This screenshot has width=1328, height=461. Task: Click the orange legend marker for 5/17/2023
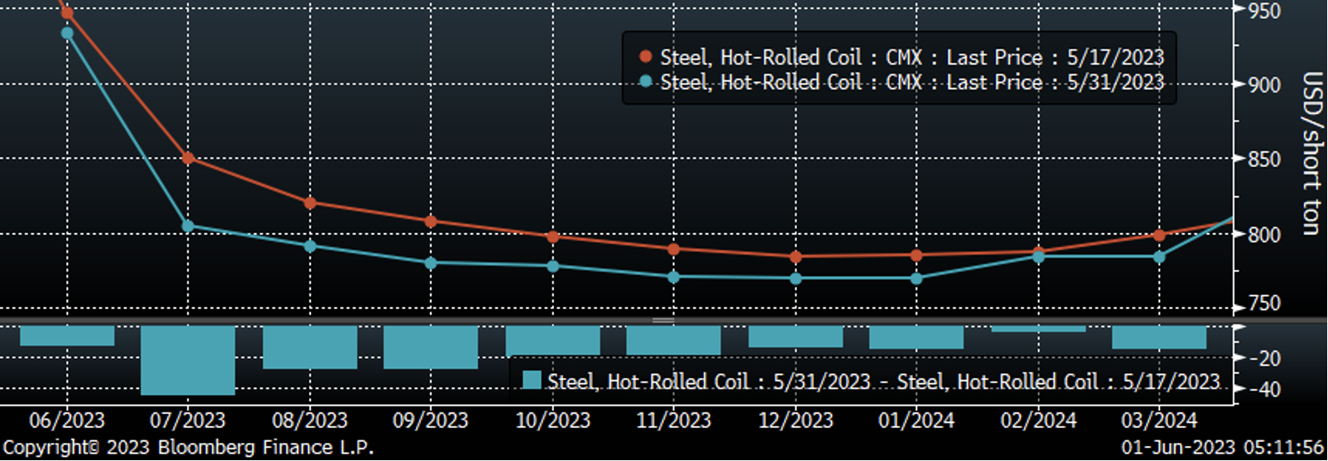click(646, 57)
